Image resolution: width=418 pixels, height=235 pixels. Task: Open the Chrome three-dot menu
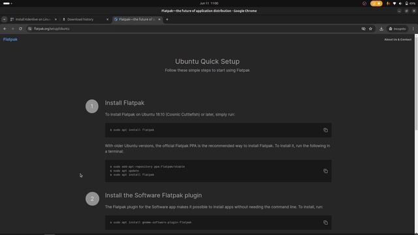[x=413, y=29]
